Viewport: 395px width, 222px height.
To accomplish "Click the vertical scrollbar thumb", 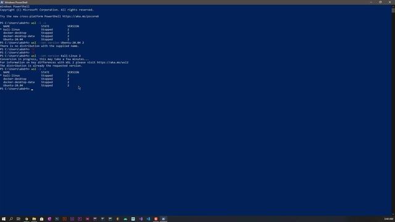I will click(393, 10).
